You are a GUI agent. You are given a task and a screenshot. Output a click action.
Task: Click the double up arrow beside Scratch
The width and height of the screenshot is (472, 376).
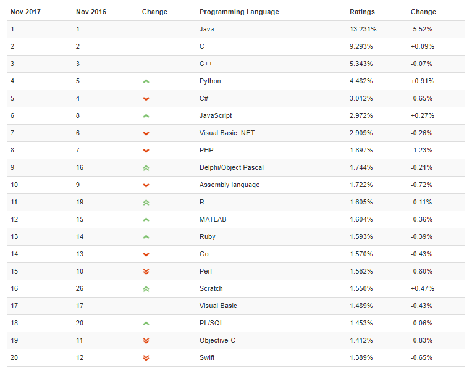coord(146,288)
